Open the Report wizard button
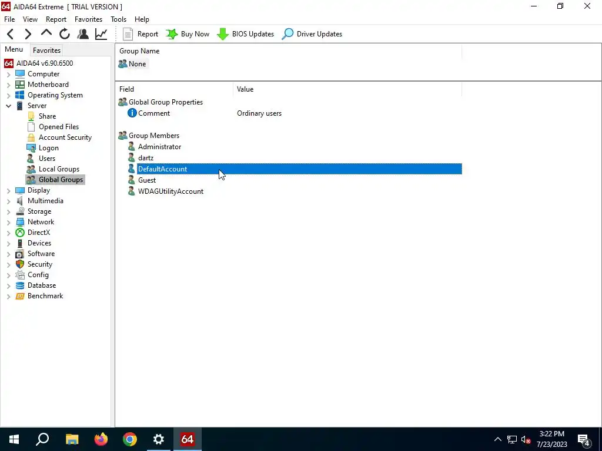The image size is (602, 451). point(141,34)
